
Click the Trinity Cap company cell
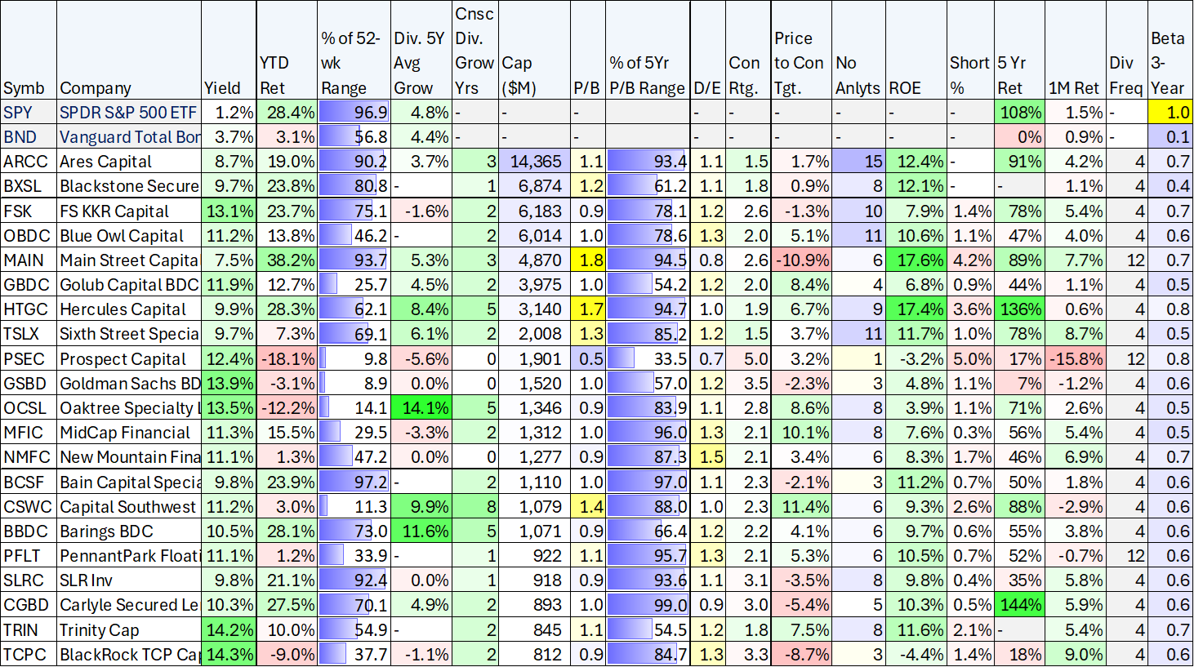tap(129, 629)
